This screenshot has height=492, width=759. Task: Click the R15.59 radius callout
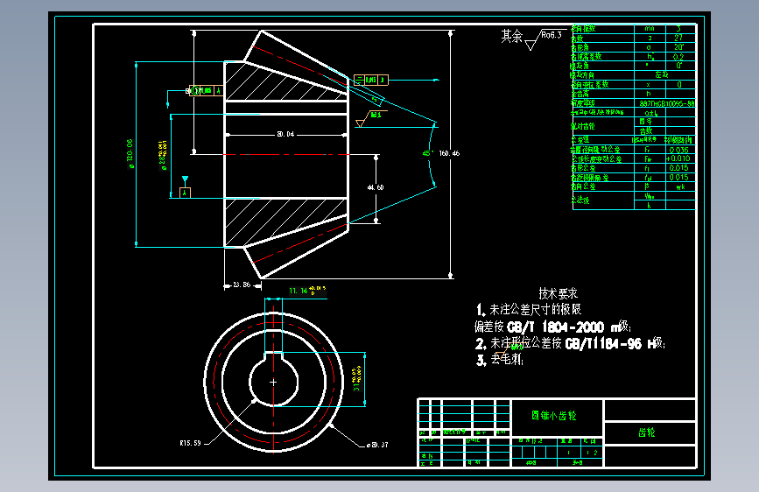(190, 443)
